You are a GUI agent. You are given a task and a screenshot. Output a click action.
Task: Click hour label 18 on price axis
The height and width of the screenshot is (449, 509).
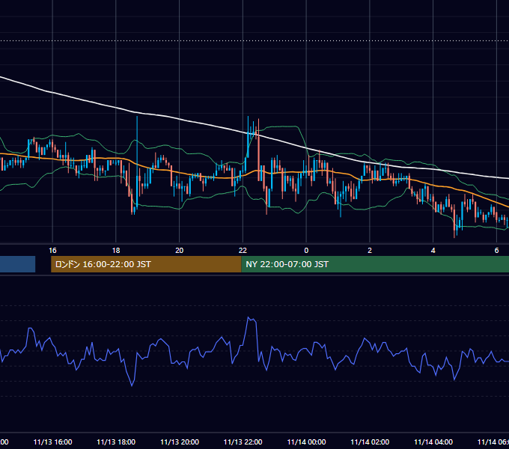click(x=116, y=250)
